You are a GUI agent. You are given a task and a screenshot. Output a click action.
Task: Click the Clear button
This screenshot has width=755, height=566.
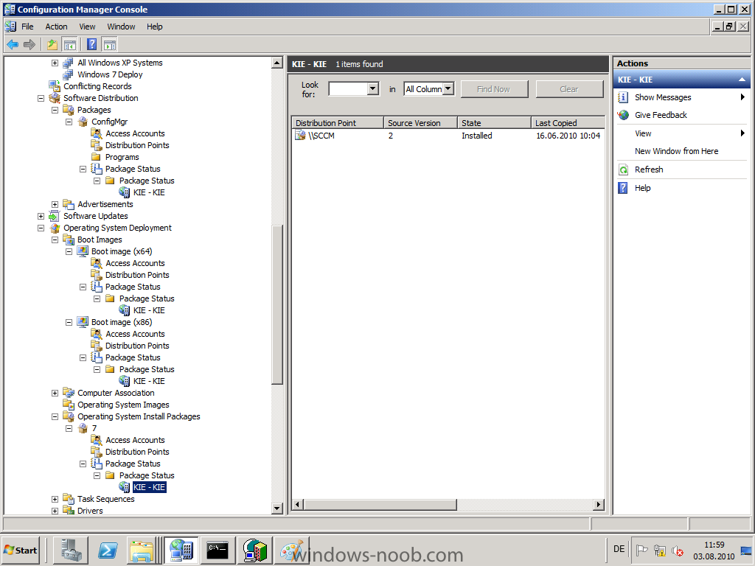point(569,89)
